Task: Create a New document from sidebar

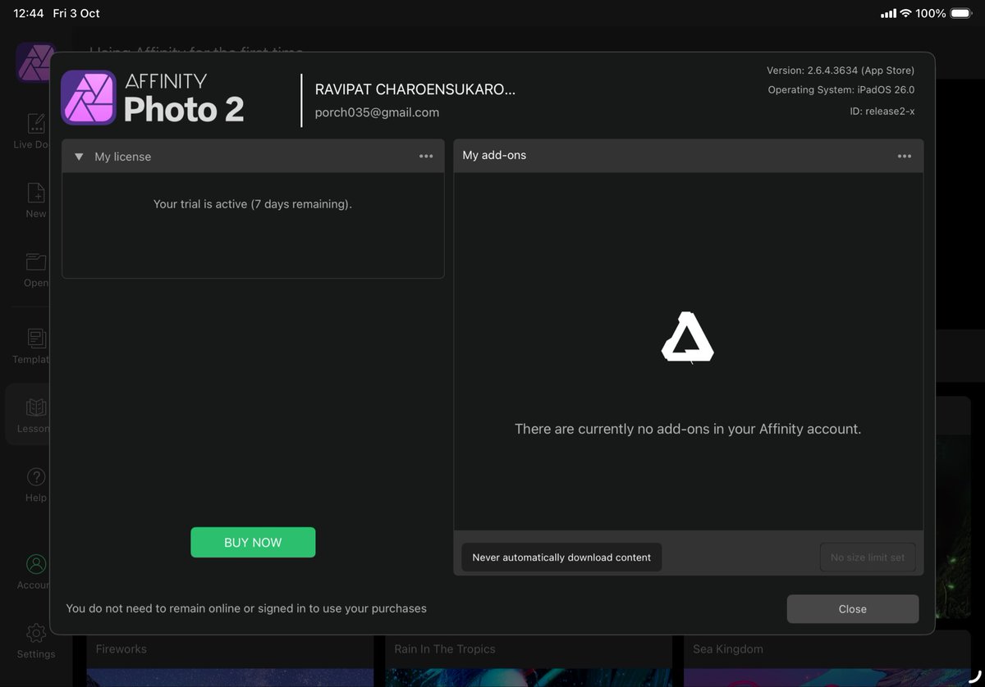Action: [x=35, y=200]
